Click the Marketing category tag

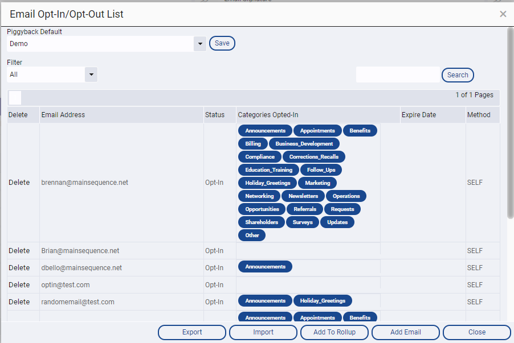pyautogui.click(x=317, y=183)
